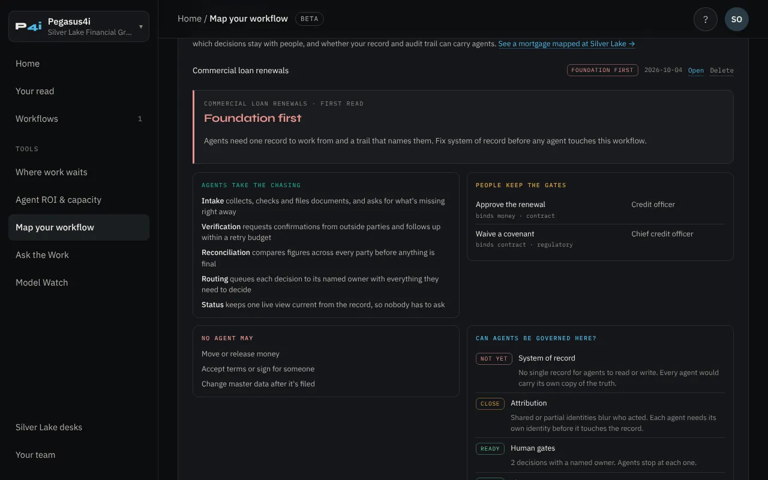The width and height of the screenshot is (768, 480).
Task: Click the BETA badge in header
Action: pos(310,19)
